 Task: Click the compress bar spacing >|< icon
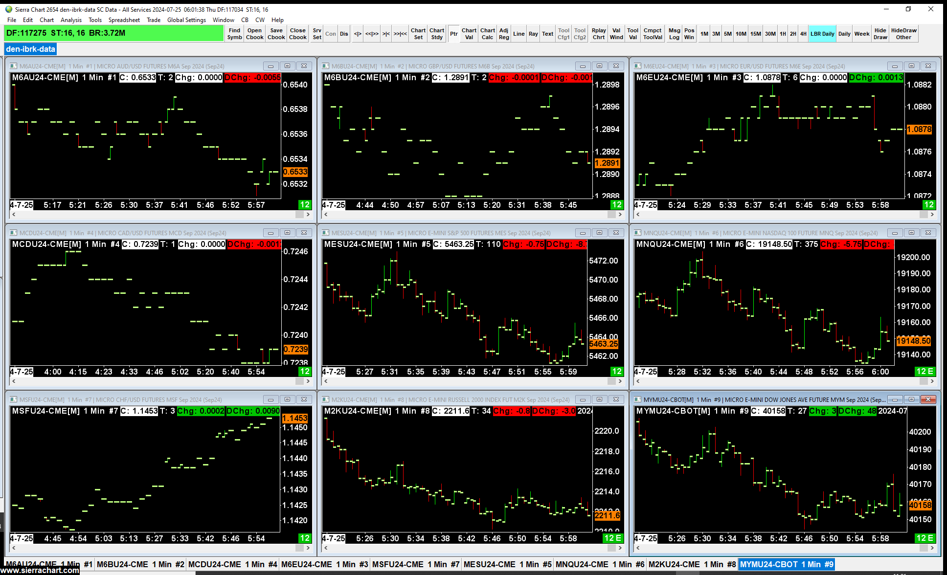pyautogui.click(x=386, y=34)
